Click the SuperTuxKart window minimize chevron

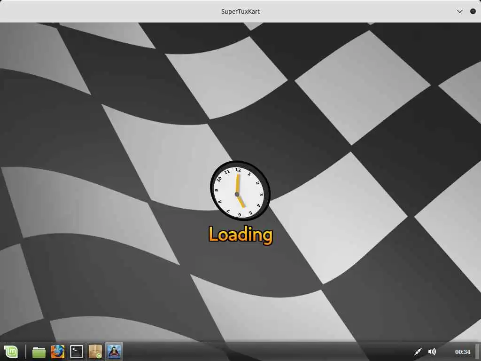coord(459,11)
